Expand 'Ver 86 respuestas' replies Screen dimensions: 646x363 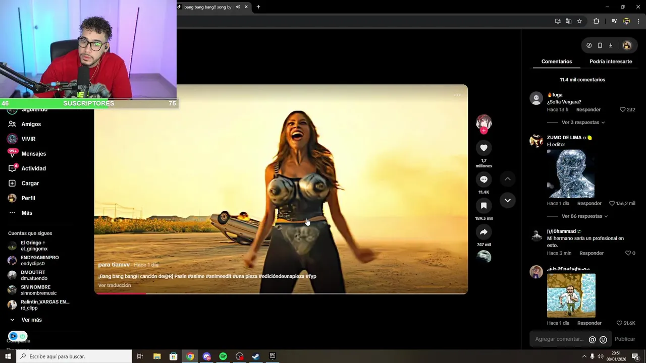coord(584,216)
